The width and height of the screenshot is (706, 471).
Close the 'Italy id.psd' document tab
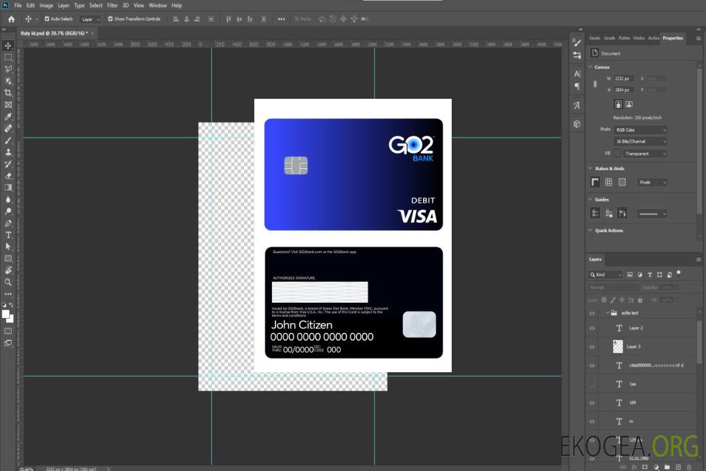coord(92,33)
